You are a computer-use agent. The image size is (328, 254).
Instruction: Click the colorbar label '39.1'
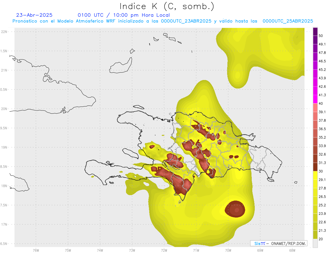point(322,112)
